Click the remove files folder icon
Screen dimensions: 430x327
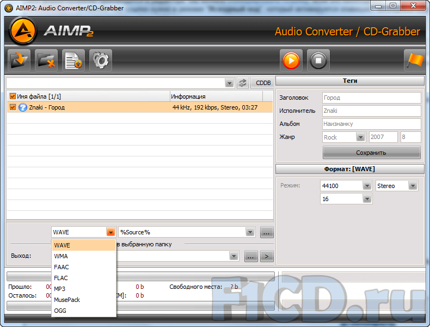[x=46, y=60]
